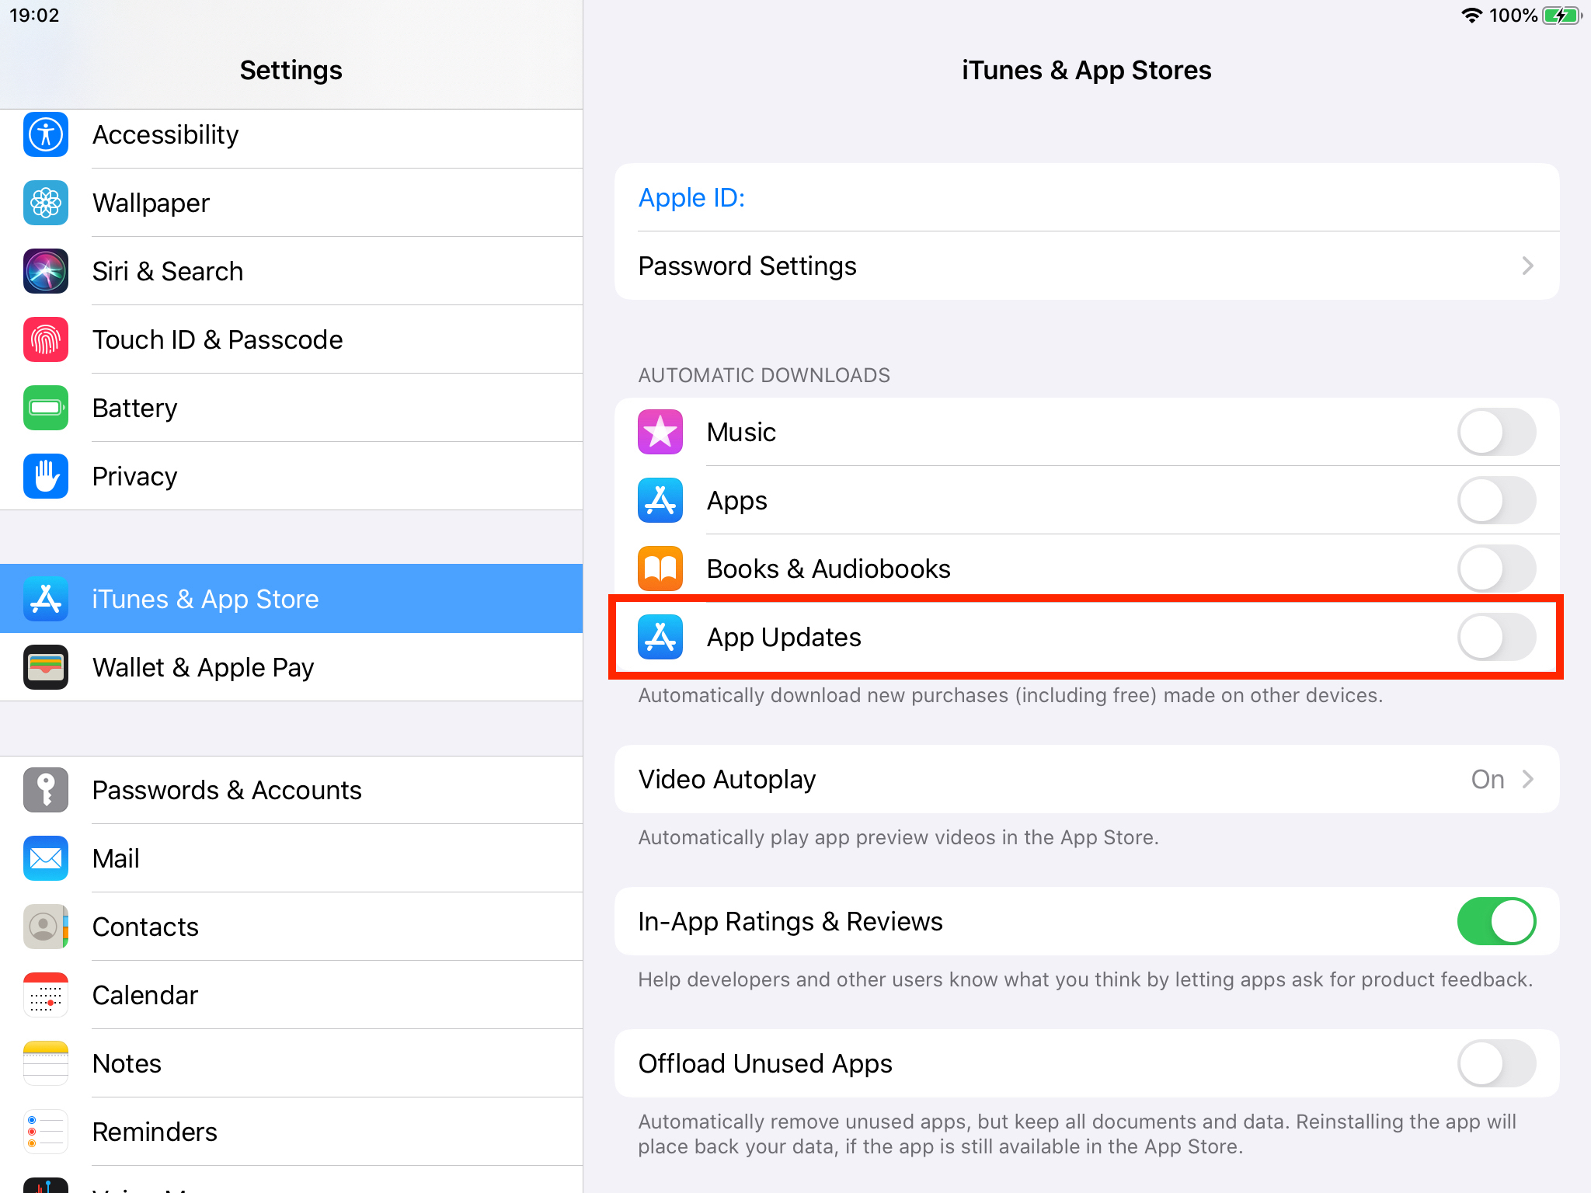
Task: Open the Wallet & Apple Pay icon
Action: tap(46, 667)
